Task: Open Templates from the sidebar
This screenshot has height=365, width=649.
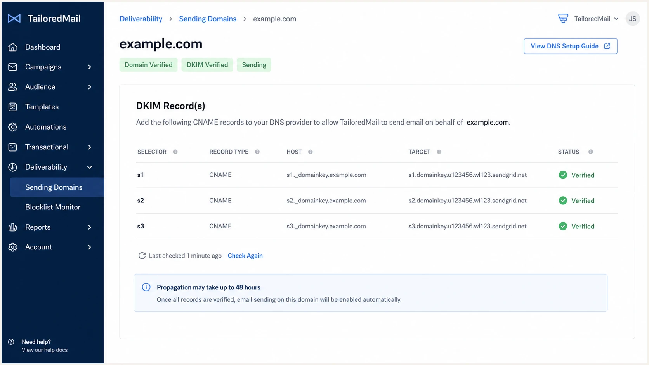Action: 42,107
